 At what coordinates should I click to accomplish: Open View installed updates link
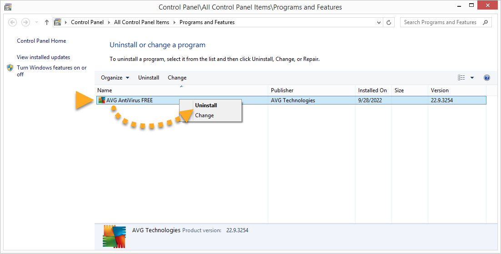click(43, 57)
